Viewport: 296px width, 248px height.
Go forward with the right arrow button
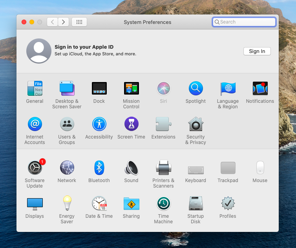click(x=64, y=22)
